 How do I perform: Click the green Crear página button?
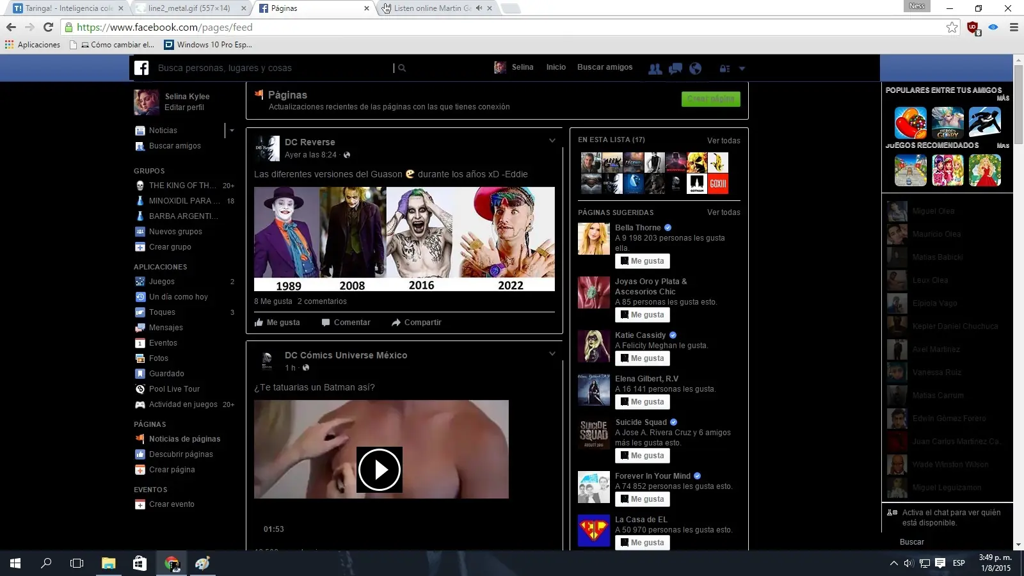point(711,99)
